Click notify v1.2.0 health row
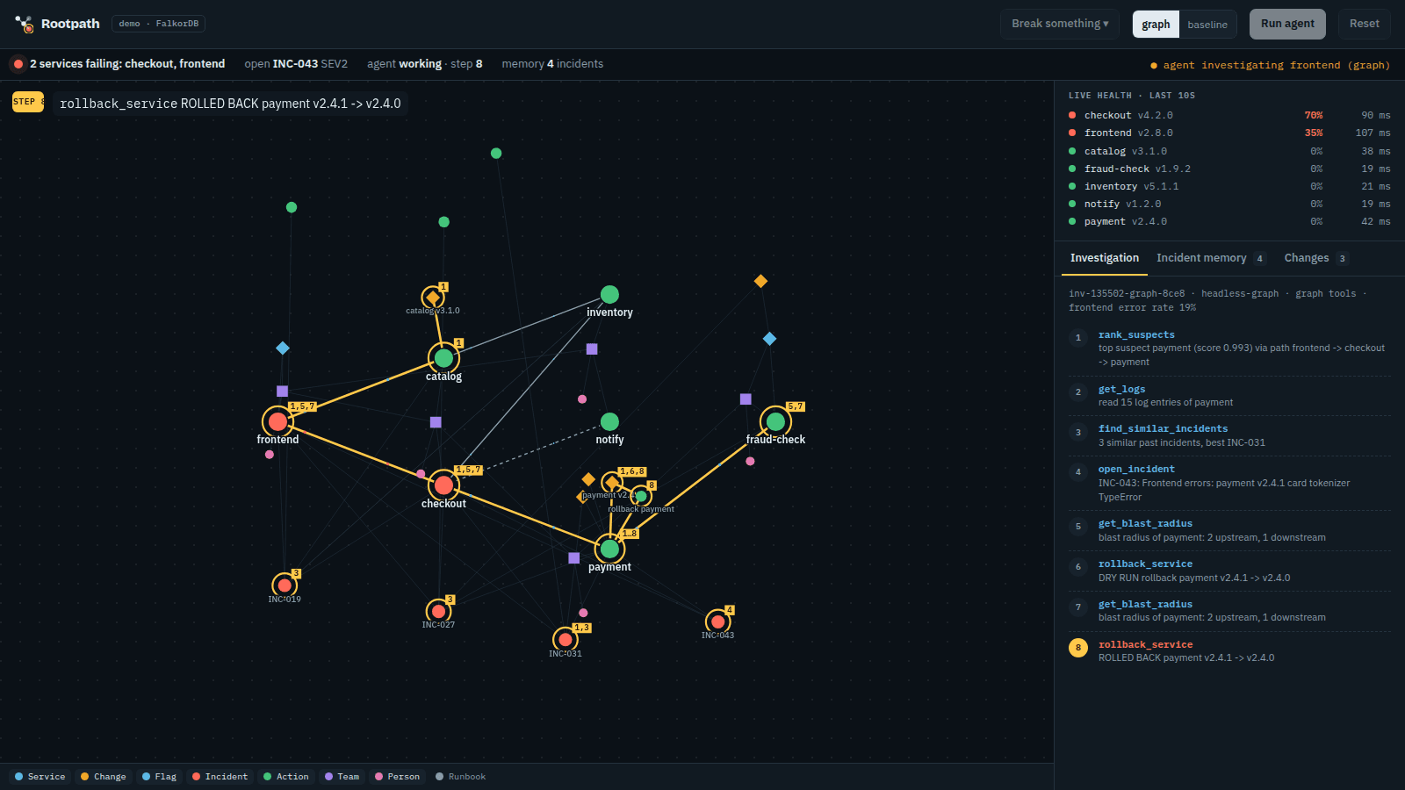 click(x=1229, y=204)
